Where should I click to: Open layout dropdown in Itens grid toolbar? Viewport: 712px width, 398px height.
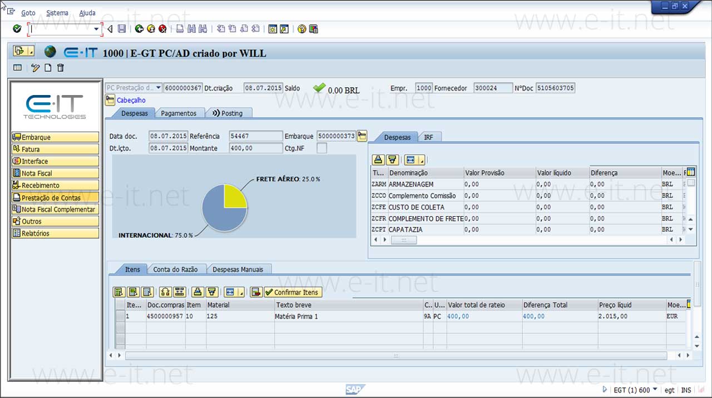241,292
